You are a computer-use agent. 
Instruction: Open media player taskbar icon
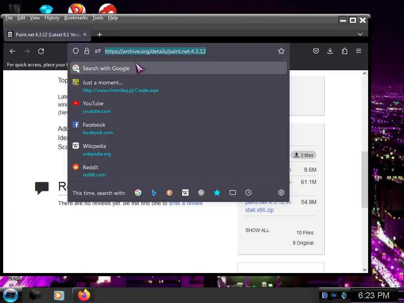(59, 295)
